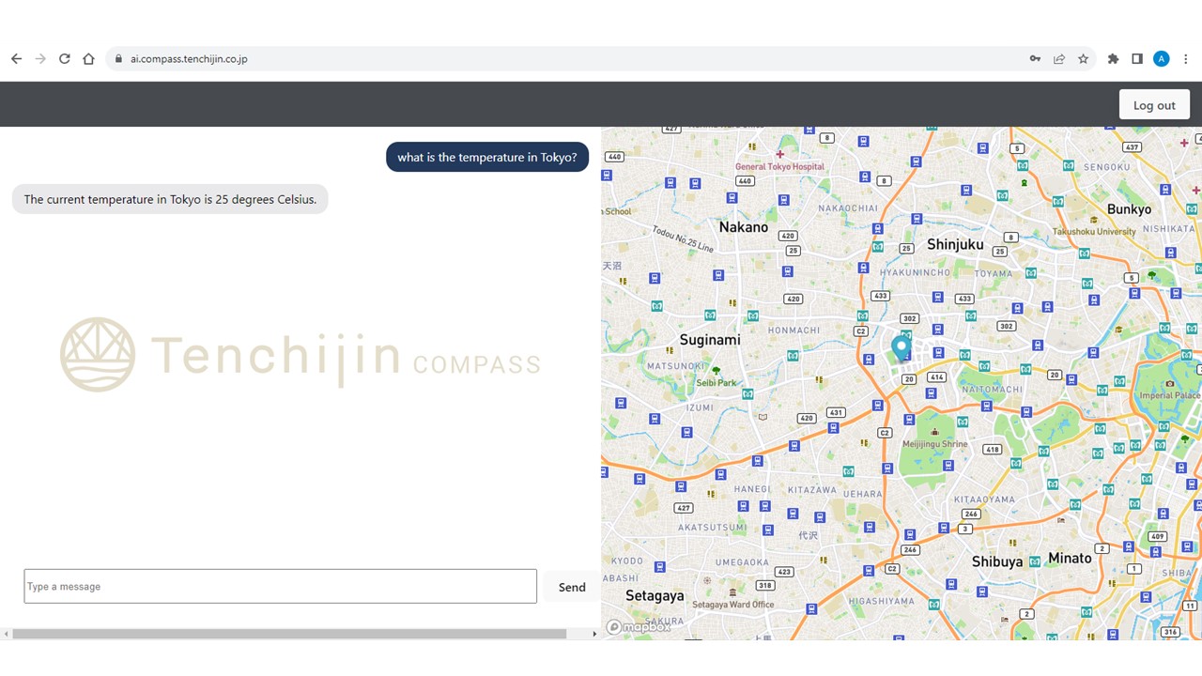
Task: Click the browser forward arrow
Action: tap(40, 58)
